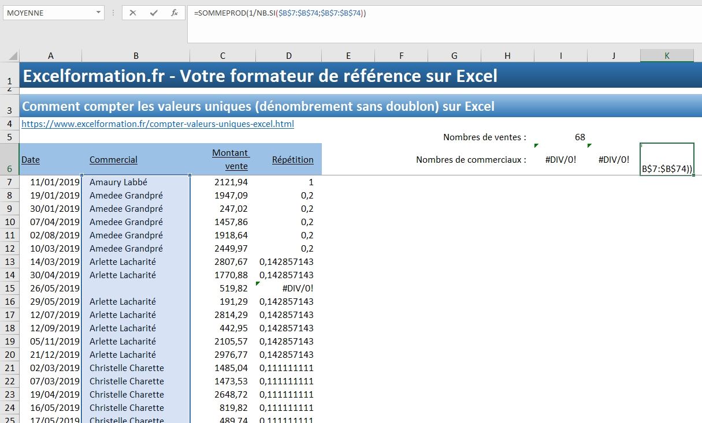This screenshot has width=702, height=423.
Task: Select column header K
Action: [667, 55]
